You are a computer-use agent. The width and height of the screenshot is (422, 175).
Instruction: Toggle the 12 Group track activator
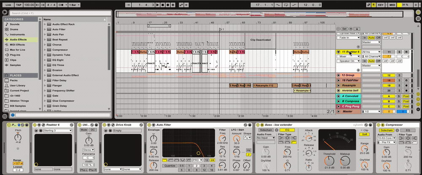(x=389, y=75)
